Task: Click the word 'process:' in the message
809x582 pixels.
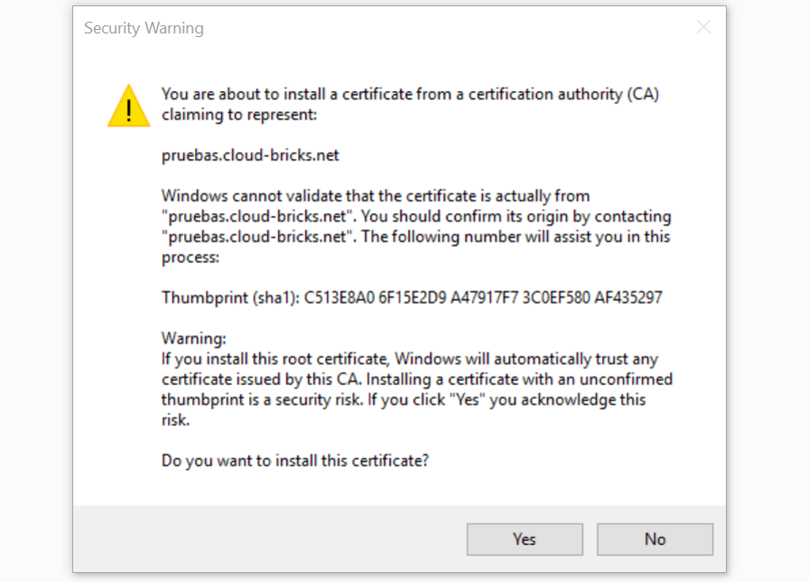Action: coord(191,258)
